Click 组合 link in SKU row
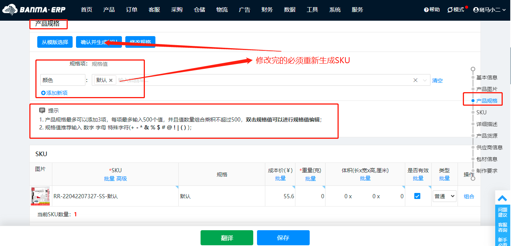 (x=469, y=196)
